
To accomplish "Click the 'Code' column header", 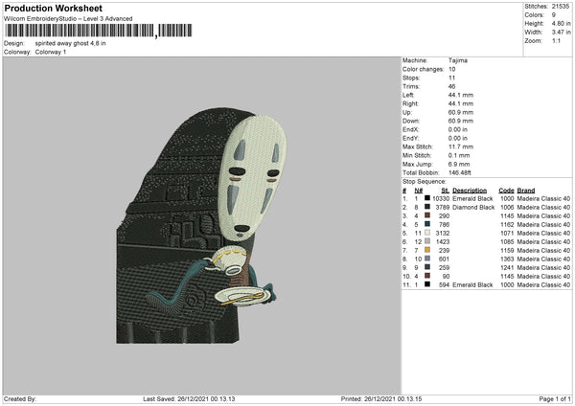I will pos(506,191).
